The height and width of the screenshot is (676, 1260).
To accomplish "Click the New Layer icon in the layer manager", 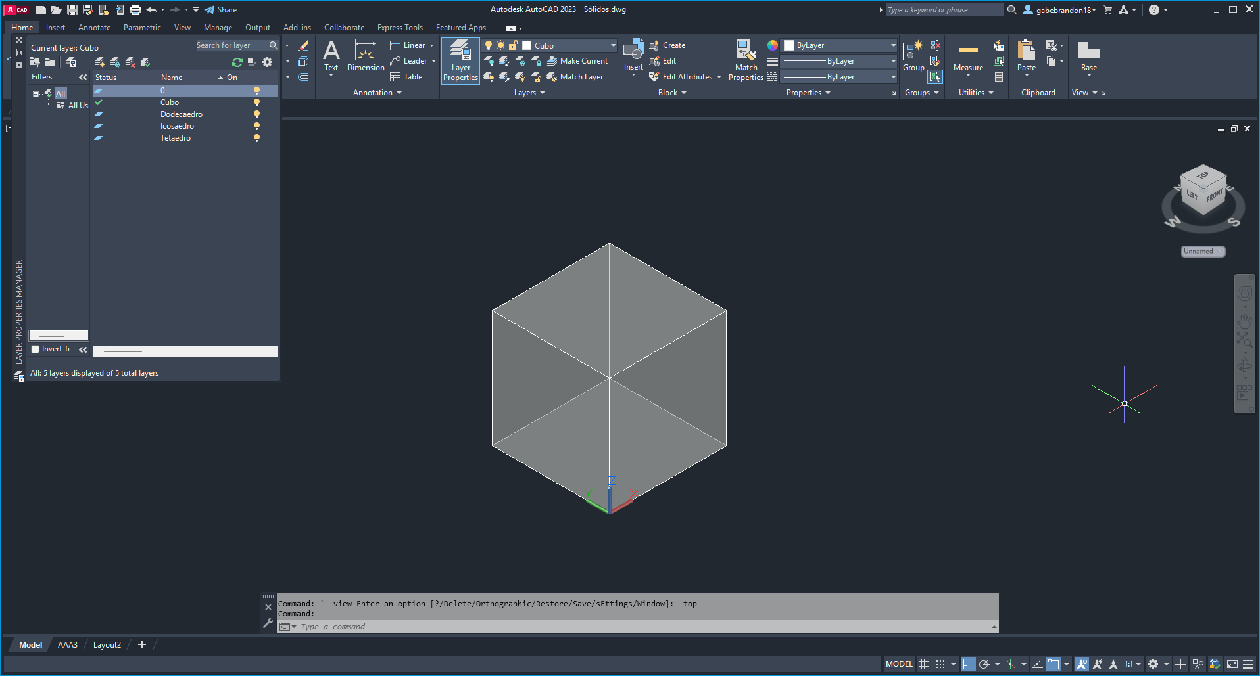I will tap(100, 62).
